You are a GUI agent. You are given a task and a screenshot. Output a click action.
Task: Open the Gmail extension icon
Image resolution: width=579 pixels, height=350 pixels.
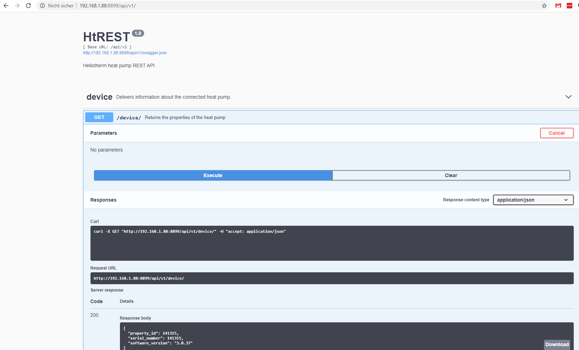(558, 6)
